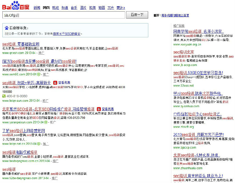
Task: Open sidebar ad 北京seo培训-战转化率,快速..
Action: pyautogui.click(x=197, y=155)
